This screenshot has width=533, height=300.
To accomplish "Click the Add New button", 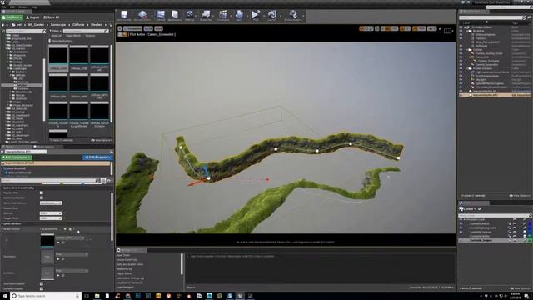I will 12,17.
